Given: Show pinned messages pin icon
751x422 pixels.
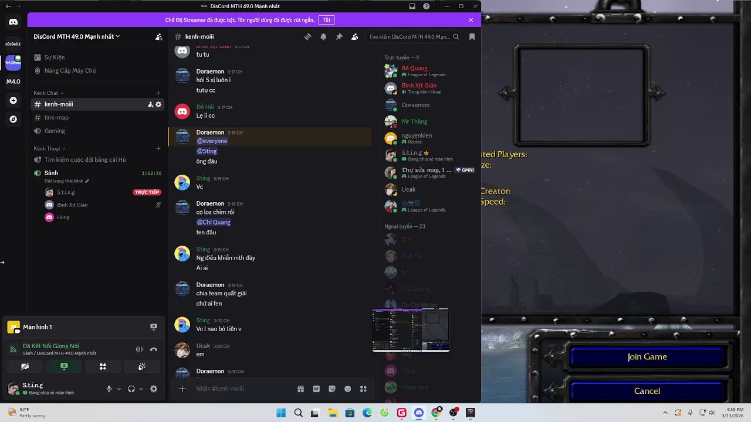Looking at the screenshot, I should (339, 36).
